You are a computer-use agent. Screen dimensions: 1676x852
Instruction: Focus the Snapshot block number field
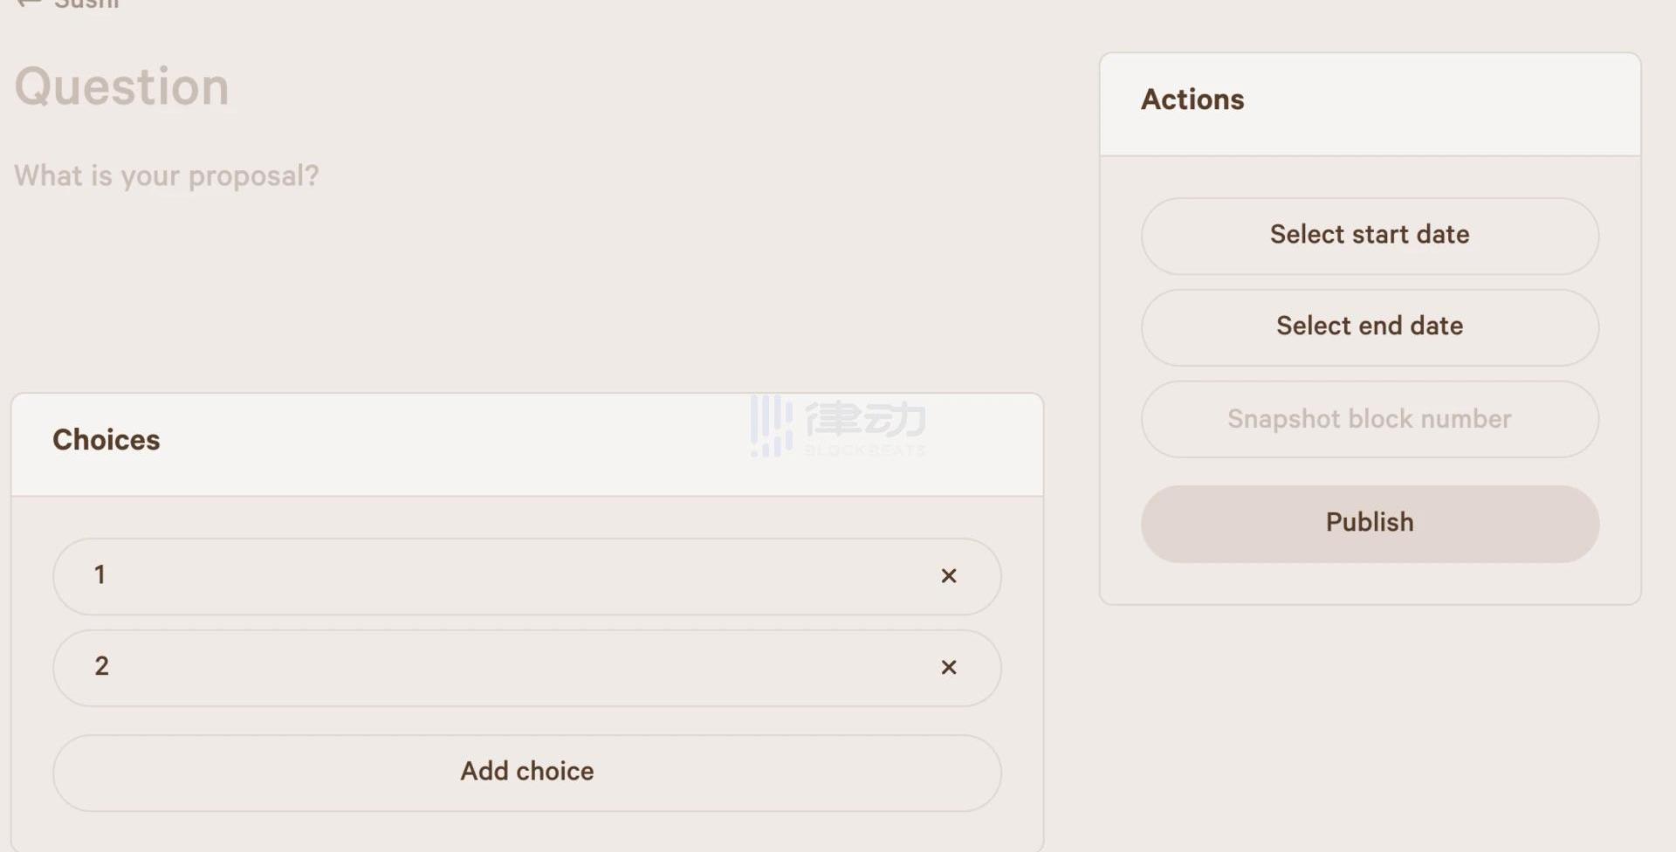point(1370,419)
